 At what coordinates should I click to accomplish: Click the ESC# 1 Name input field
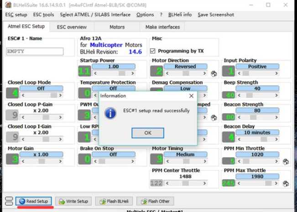[x=35, y=51]
